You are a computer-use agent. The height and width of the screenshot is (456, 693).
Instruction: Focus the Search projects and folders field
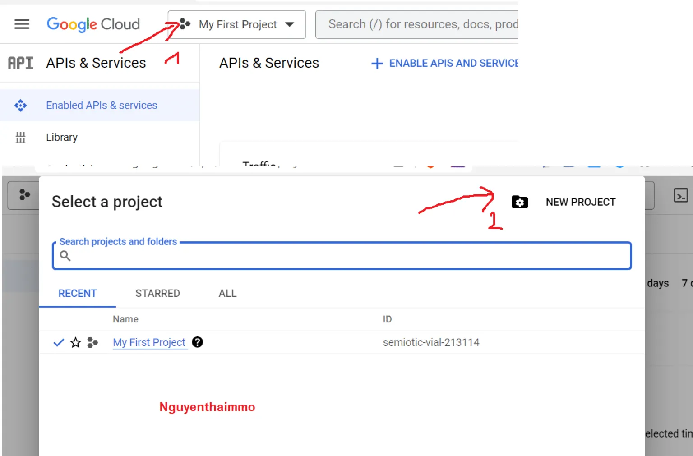tap(347, 256)
